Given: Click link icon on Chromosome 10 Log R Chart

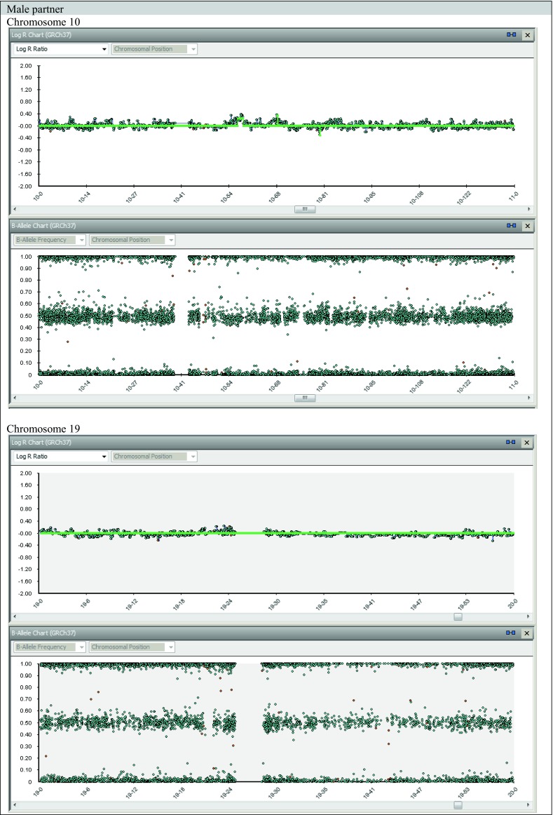Looking at the screenshot, I should click(511, 34).
